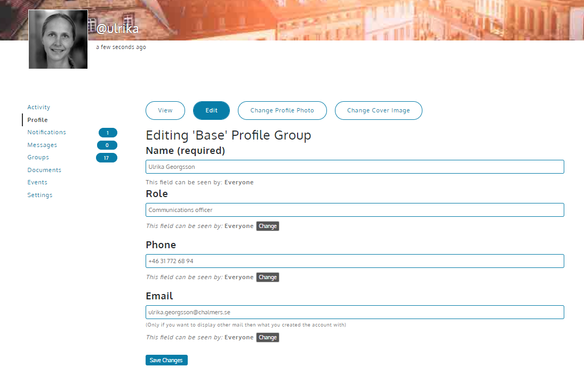The image size is (584, 375).
Task: Click the Editing 'Base' Profile Group heading
Action: 228,135
